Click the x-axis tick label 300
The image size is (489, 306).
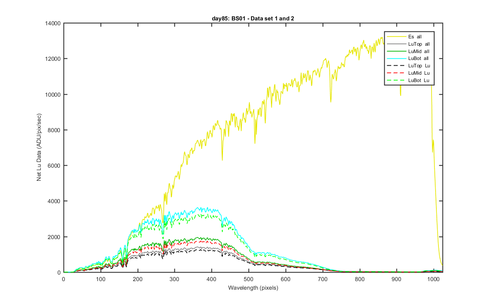tap(174, 279)
